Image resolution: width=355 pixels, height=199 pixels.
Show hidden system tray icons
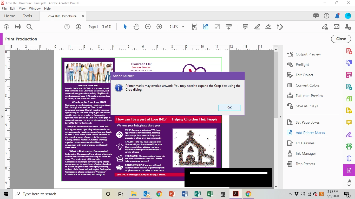(290, 194)
